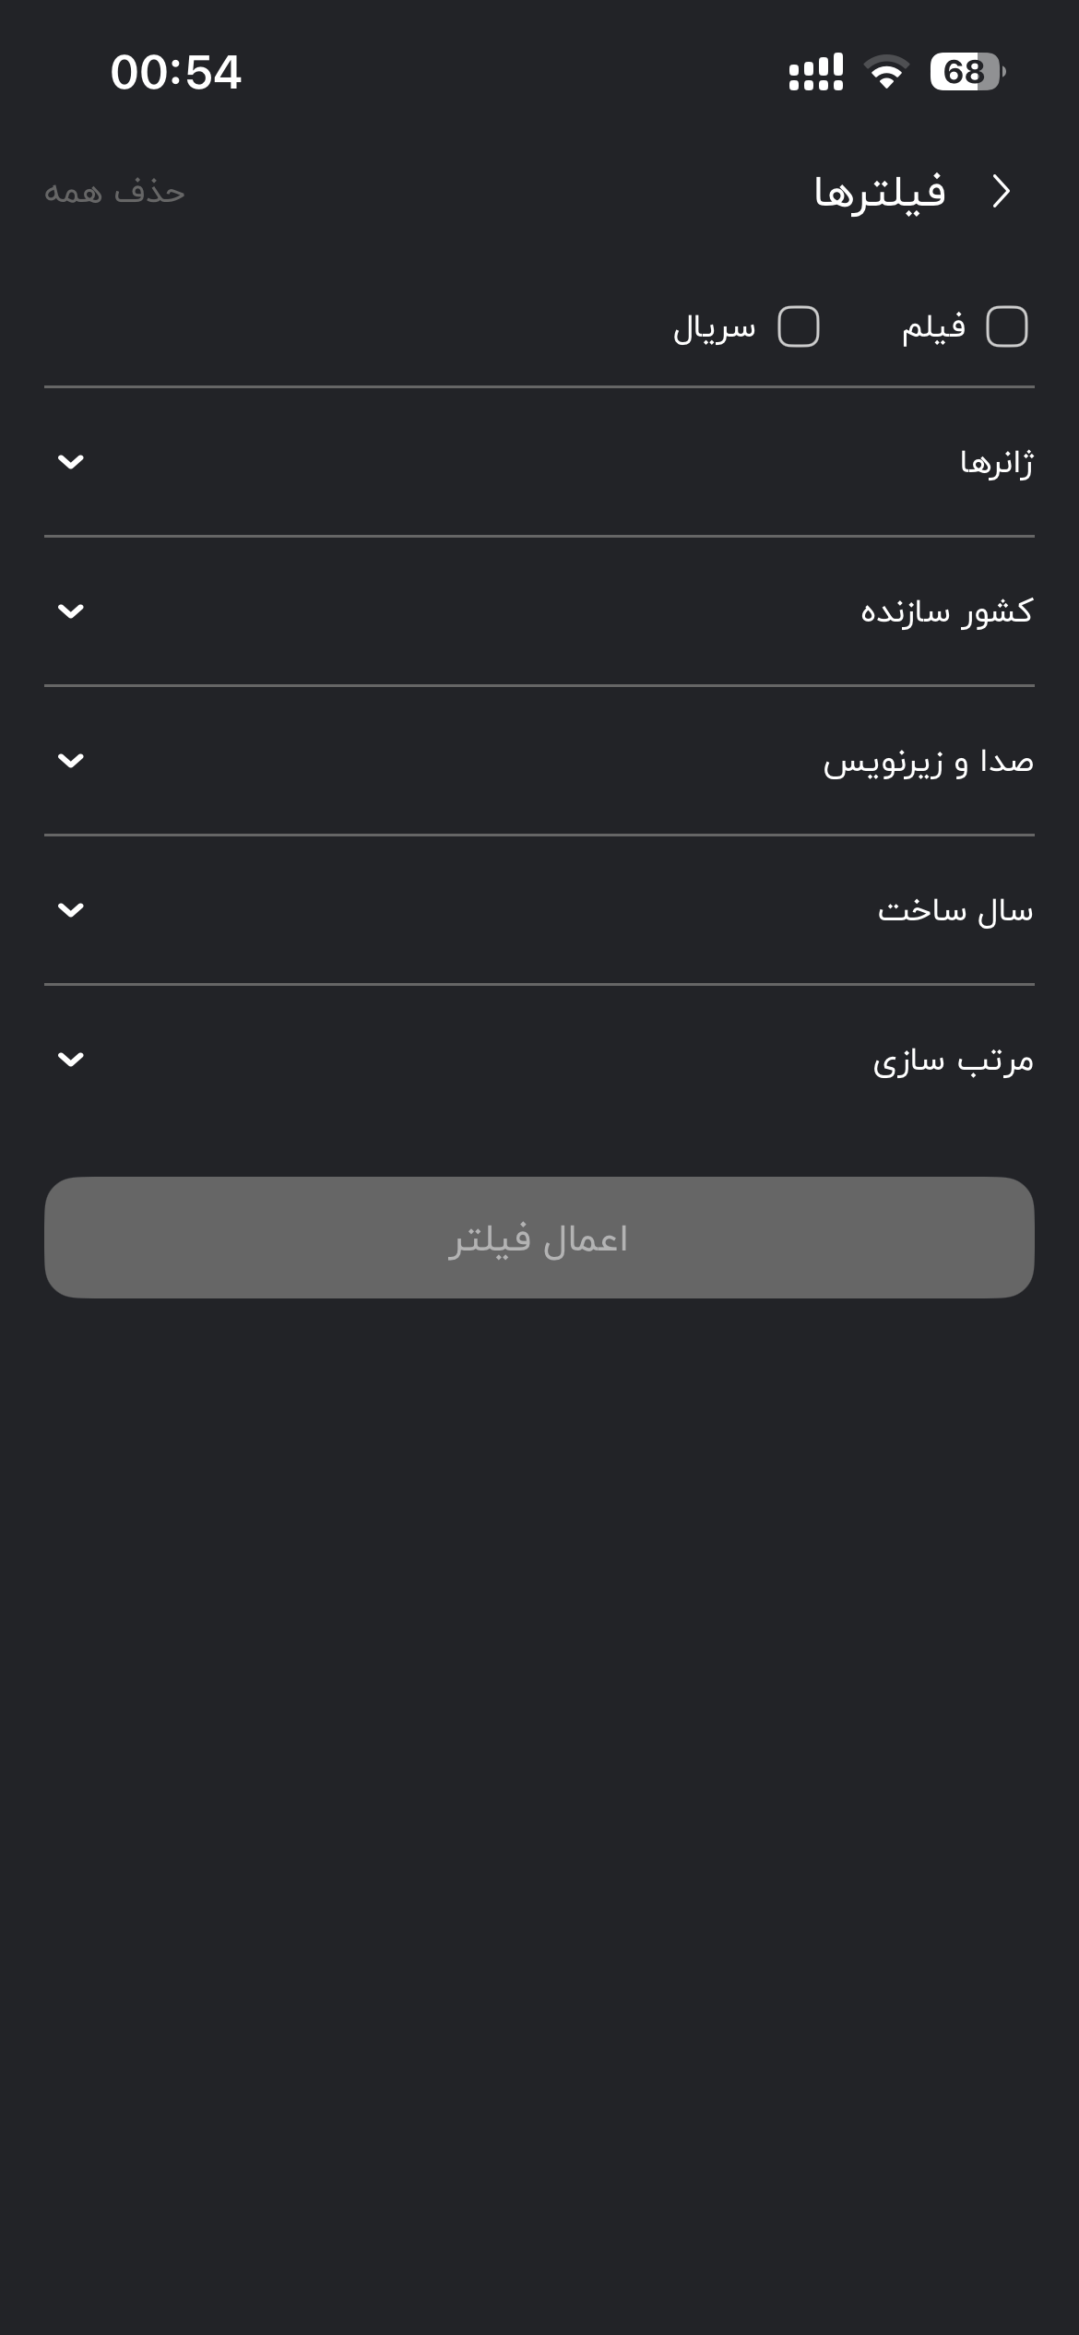Viewport: 1079px width, 2335px height.
Task: Expand the سال ساخت chevron arrow
Action: pos(71,910)
